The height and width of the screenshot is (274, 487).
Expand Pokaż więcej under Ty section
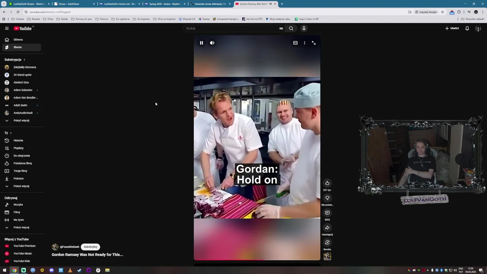(x=21, y=186)
